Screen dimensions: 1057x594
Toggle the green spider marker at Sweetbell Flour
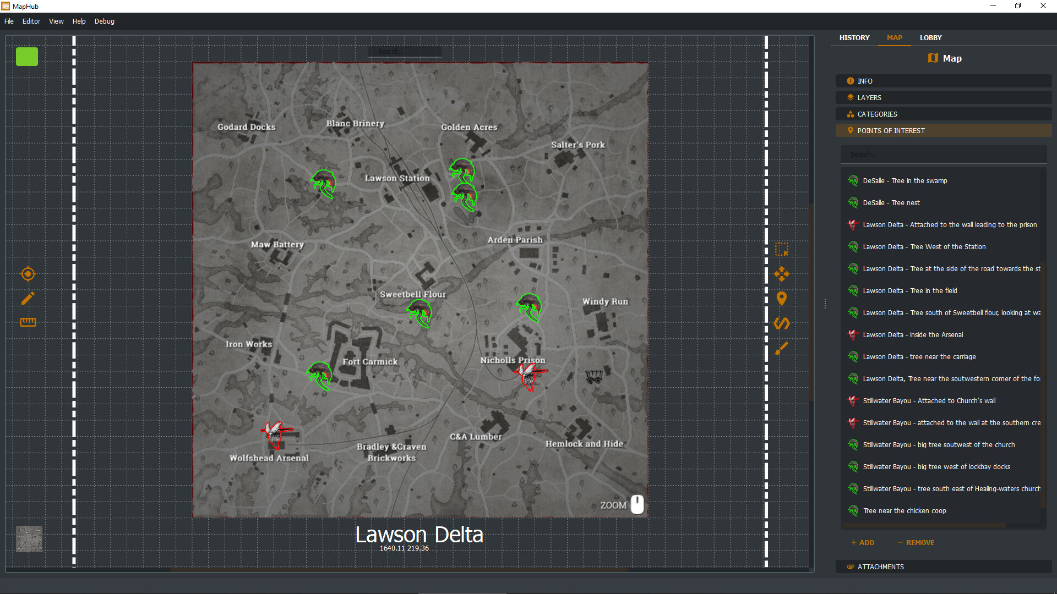tap(419, 313)
